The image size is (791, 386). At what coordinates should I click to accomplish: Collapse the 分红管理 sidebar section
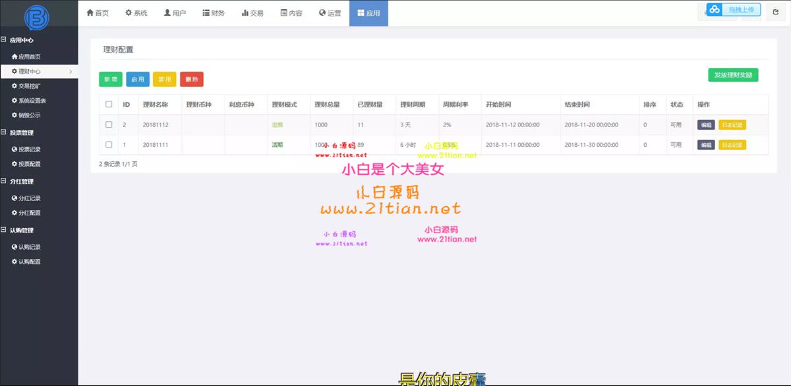click(4, 181)
